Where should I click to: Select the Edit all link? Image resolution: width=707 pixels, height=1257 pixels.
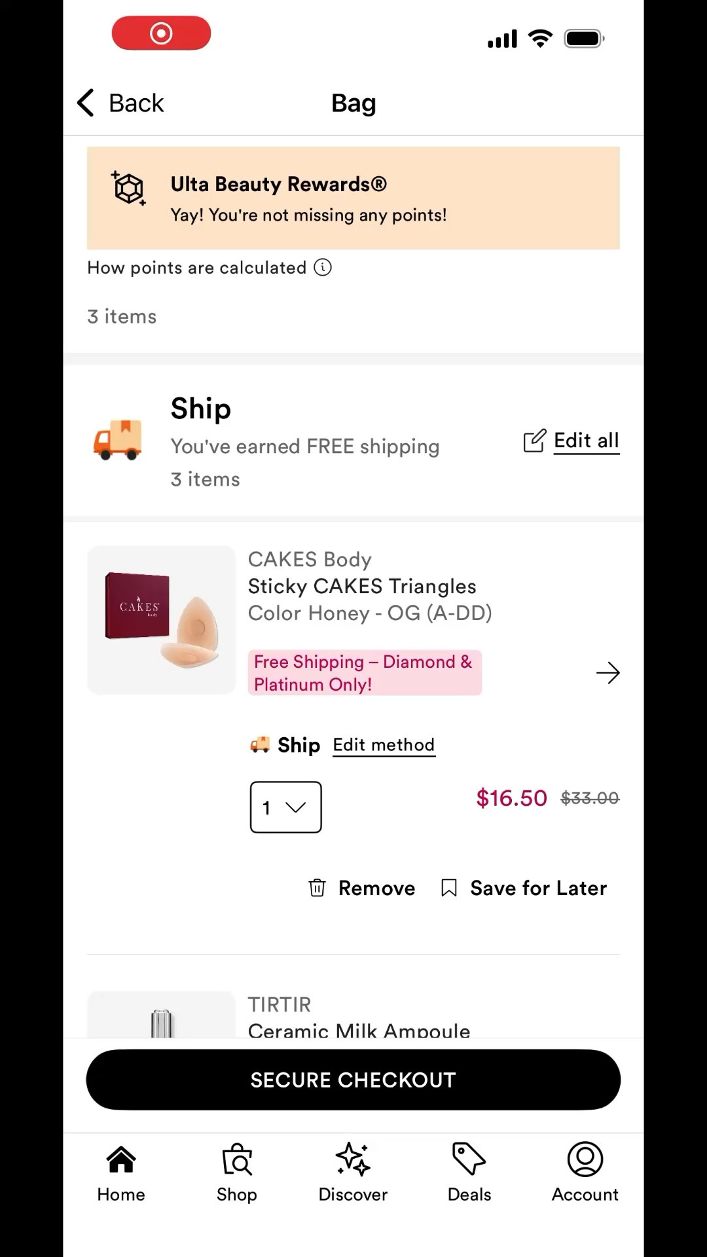pyautogui.click(x=586, y=440)
